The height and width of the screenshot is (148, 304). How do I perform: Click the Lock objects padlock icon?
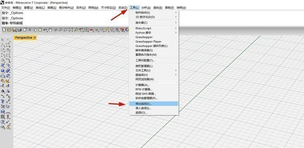tap(117, 30)
